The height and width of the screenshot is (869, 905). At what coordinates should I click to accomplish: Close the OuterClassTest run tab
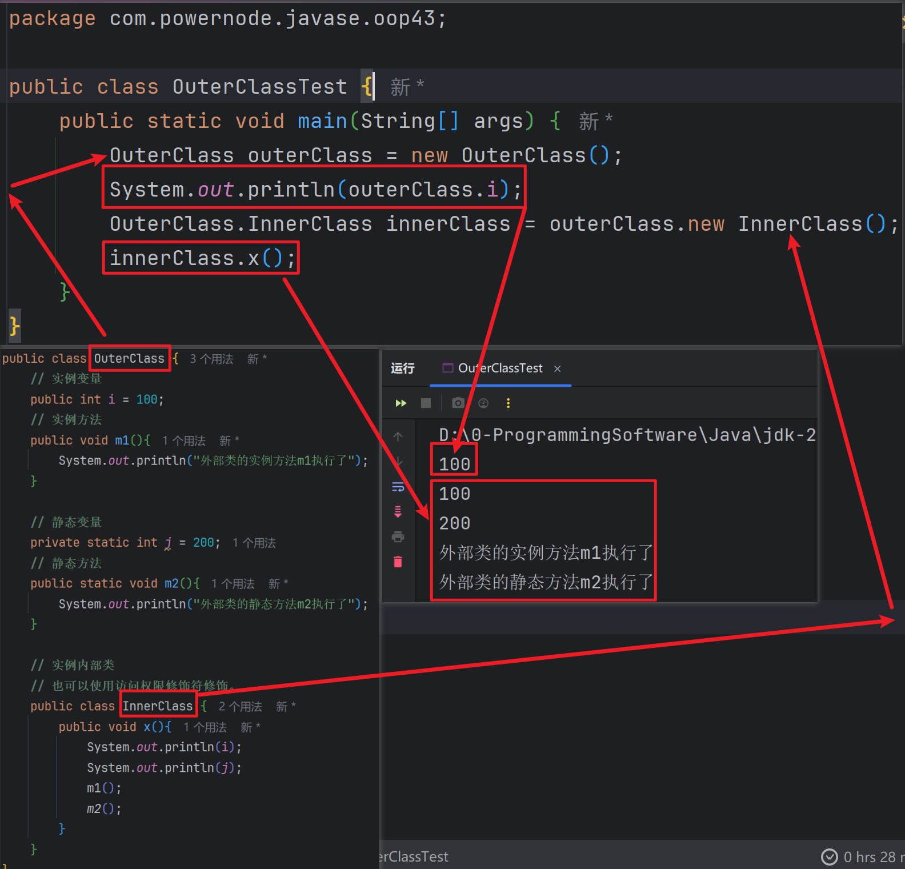click(557, 369)
